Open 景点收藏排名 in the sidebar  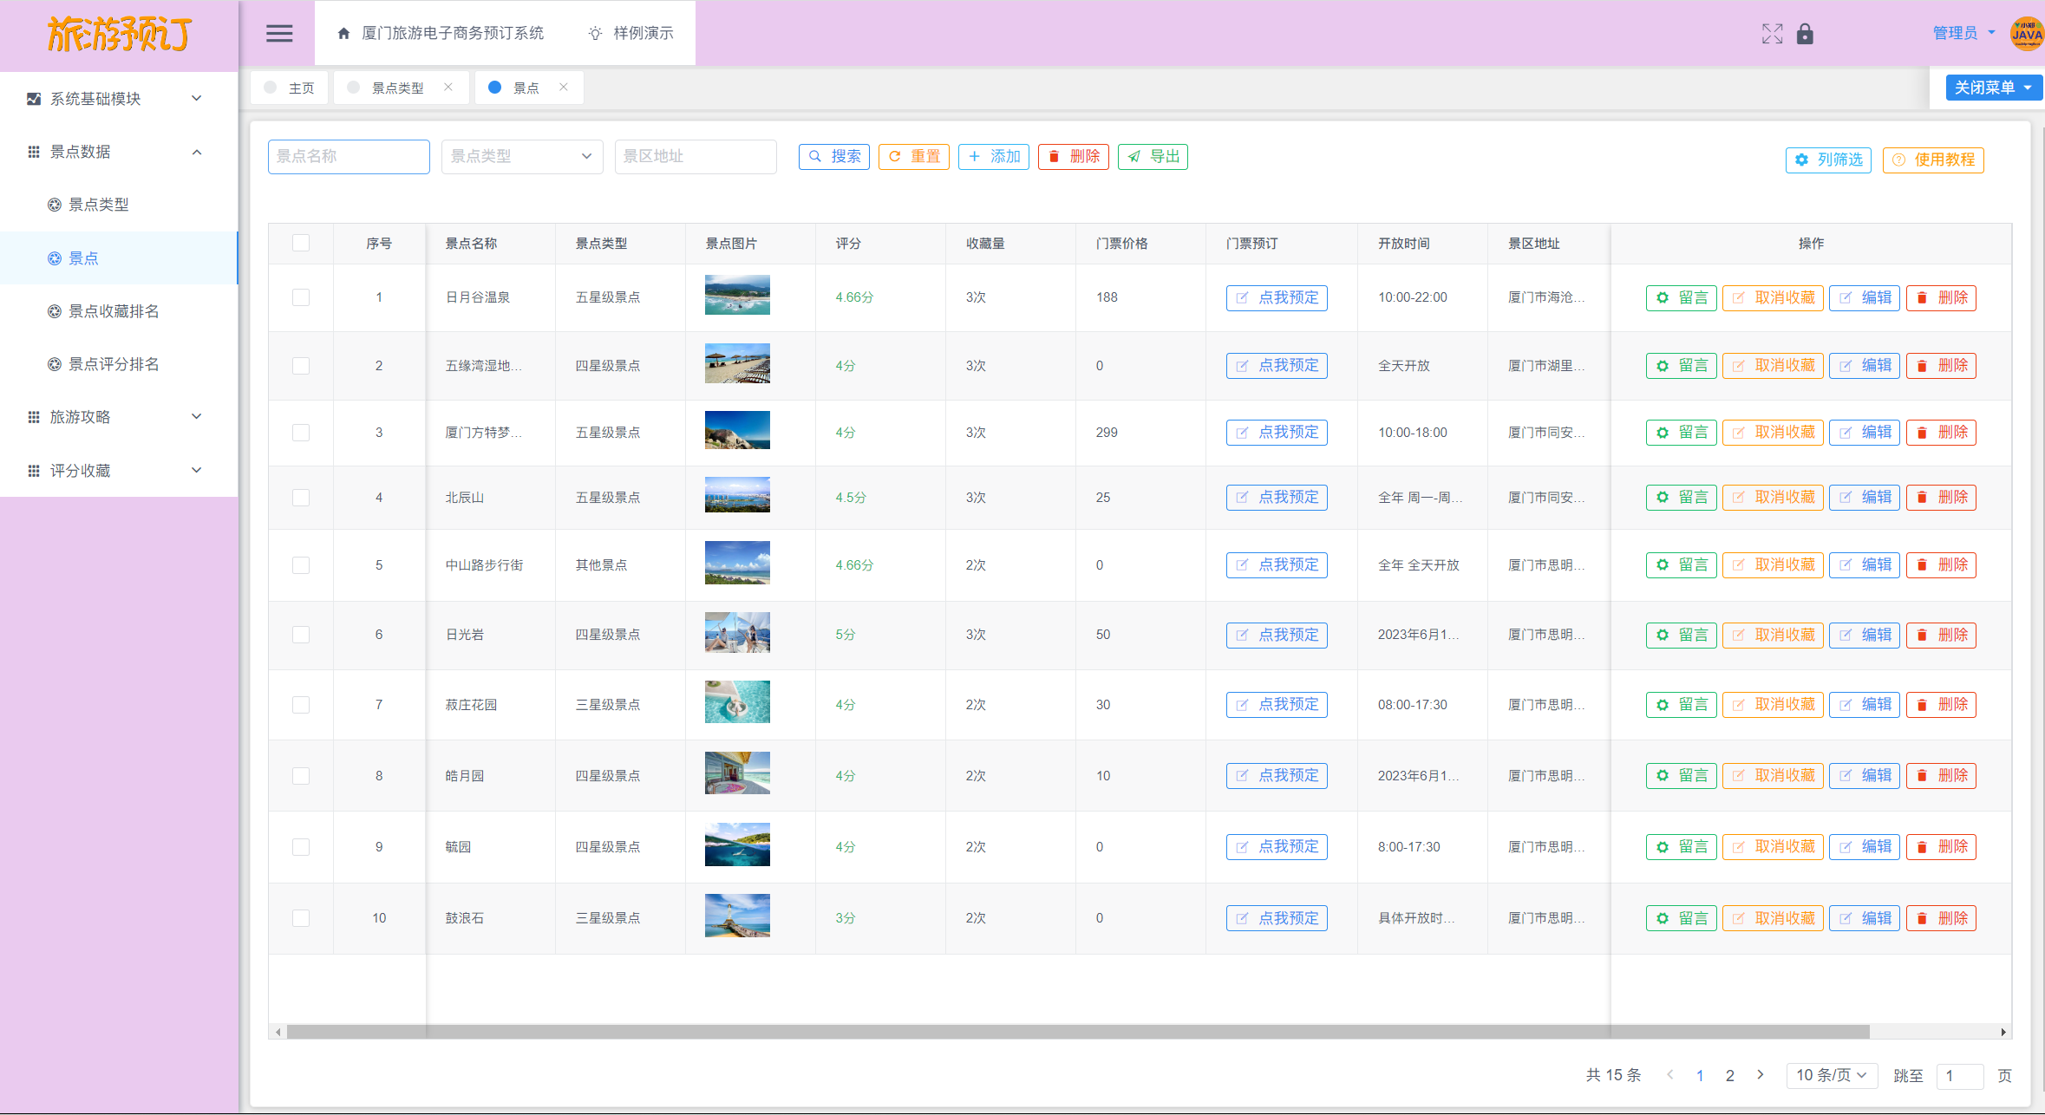(x=114, y=311)
